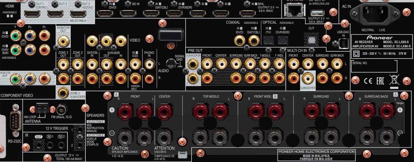Select the HDMI OUT 3 (HDZONE) port
The image size is (414, 162).
pyautogui.click(x=77, y=14)
